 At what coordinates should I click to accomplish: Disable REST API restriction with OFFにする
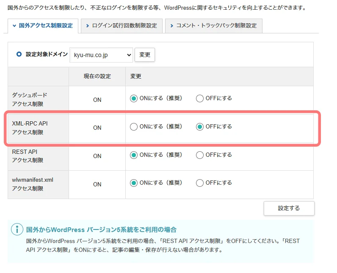[200, 155]
